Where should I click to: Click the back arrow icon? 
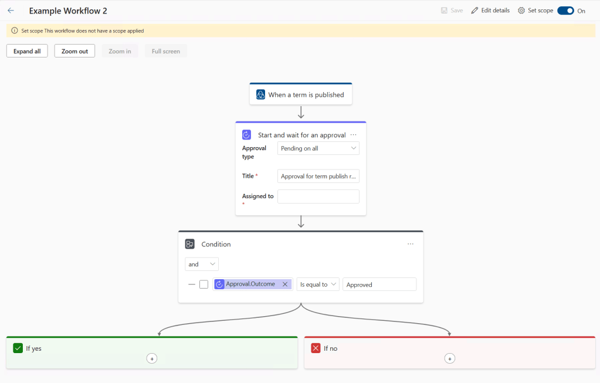pyautogui.click(x=11, y=11)
